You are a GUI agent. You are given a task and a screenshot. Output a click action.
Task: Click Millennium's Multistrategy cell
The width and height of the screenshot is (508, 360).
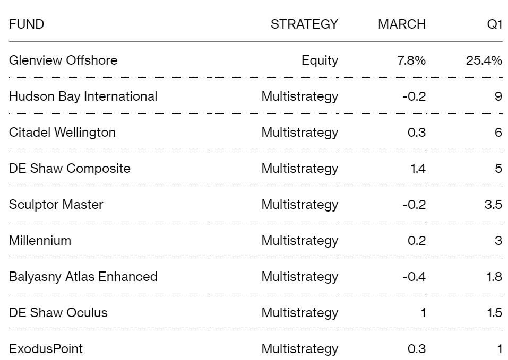click(300, 241)
